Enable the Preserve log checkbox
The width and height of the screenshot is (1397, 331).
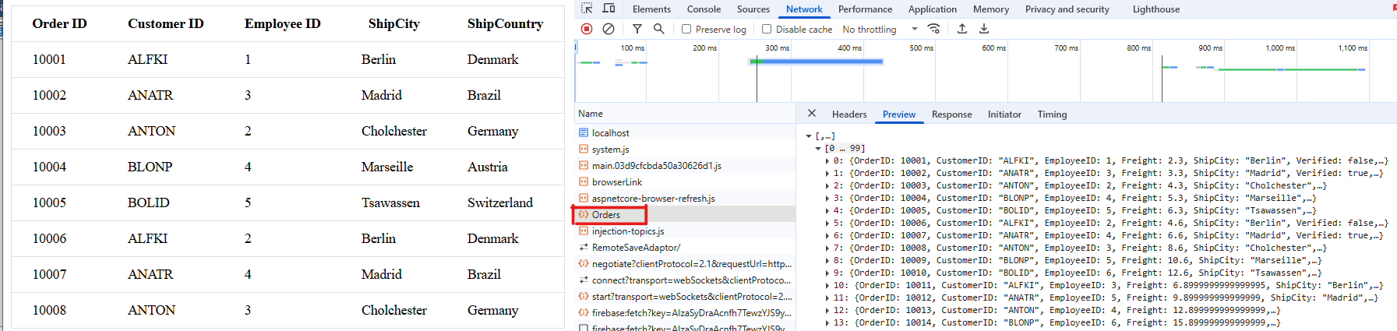click(686, 29)
